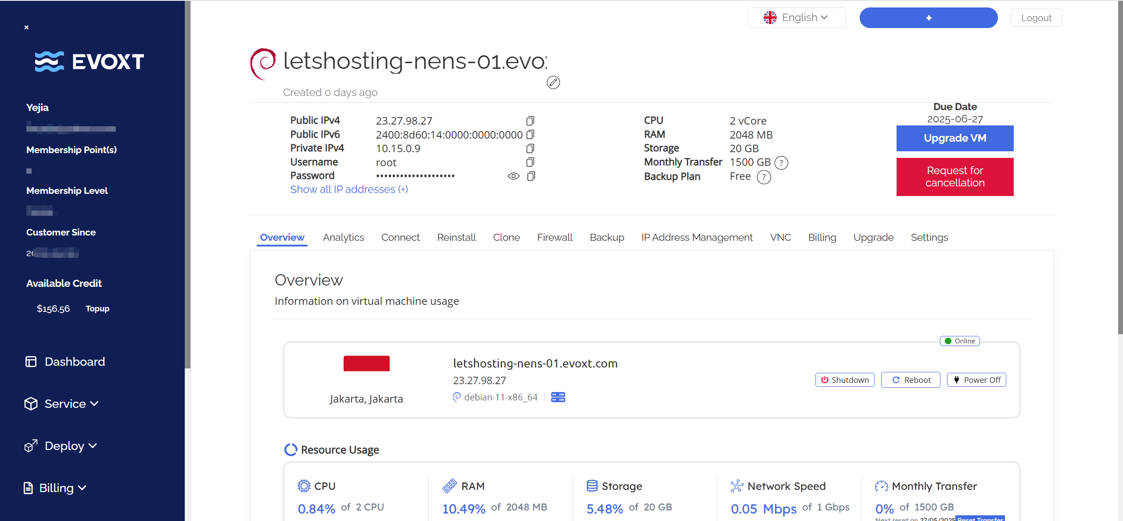Viewport: 1123px width, 521px height.
Task: Click the Reset Transfer button
Action: pos(980,518)
